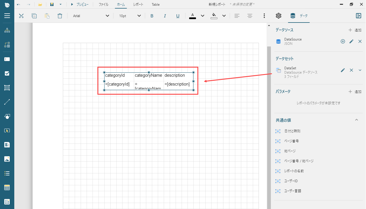Select the Line tool in sidebar
Screen dimensions: 366x209
pyautogui.click(x=7, y=102)
